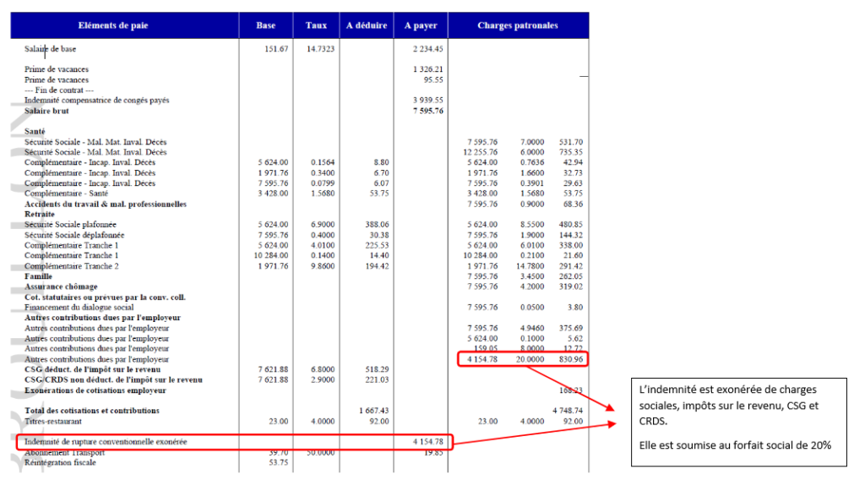
Task: Click the deduction amount 388.06
Action: pos(377,225)
